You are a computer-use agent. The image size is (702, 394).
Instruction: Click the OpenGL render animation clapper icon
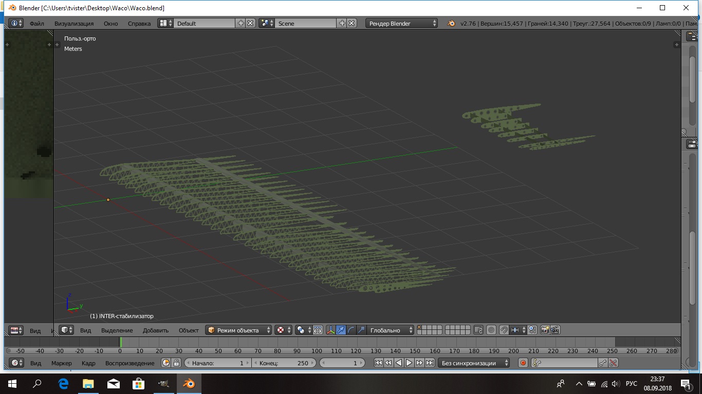(555, 330)
